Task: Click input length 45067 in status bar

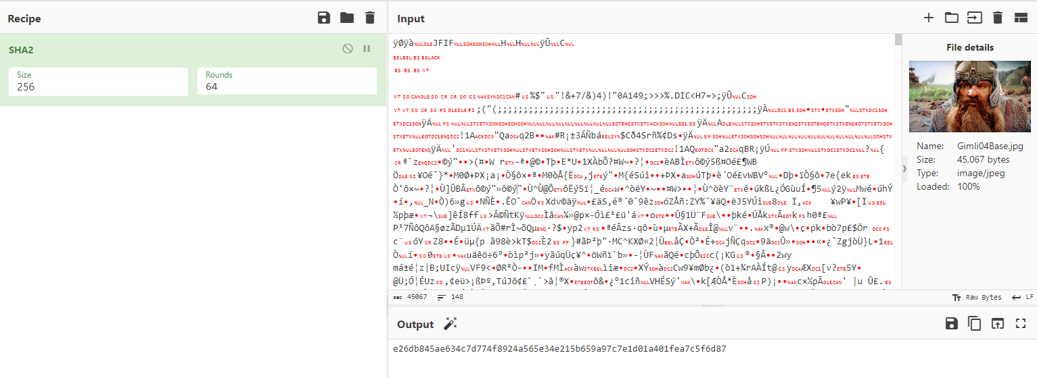Action: click(x=410, y=297)
